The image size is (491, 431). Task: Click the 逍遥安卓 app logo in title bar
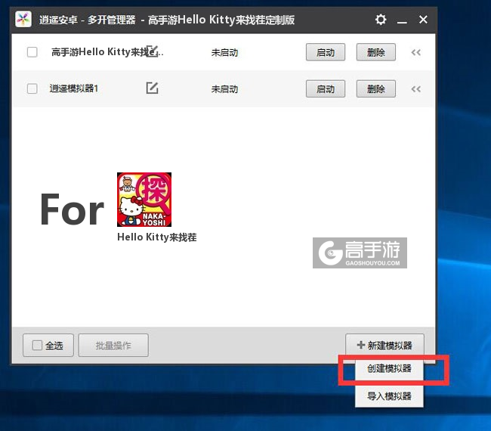pos(23,20)
